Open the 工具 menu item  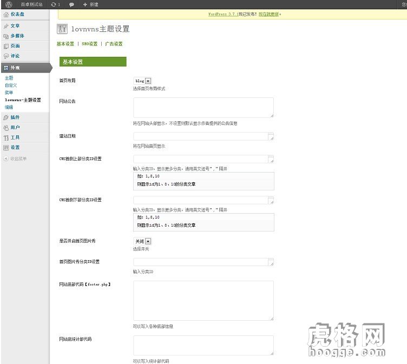tap(15, 137)
